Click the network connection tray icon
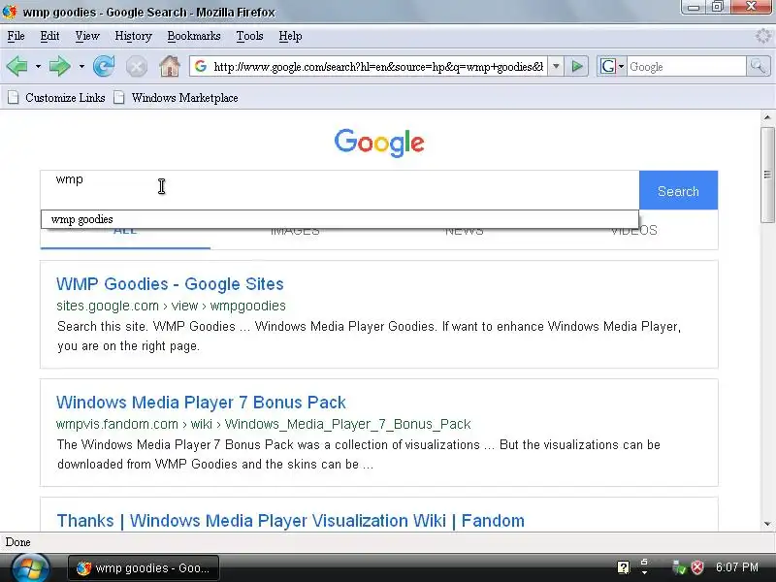The height and width of the screenshot is (582, 776). (679, 567)
